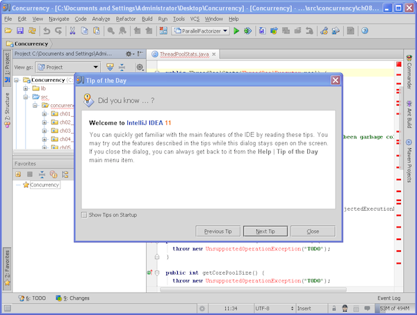The height and width of the screenshot is (315, 417).
Task: Click the Undo arrow in main toolbar
Action: coord(47,31)
